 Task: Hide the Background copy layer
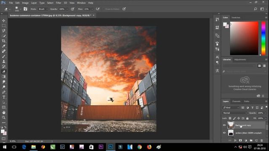pyautogui.click(x=224, y=125)
